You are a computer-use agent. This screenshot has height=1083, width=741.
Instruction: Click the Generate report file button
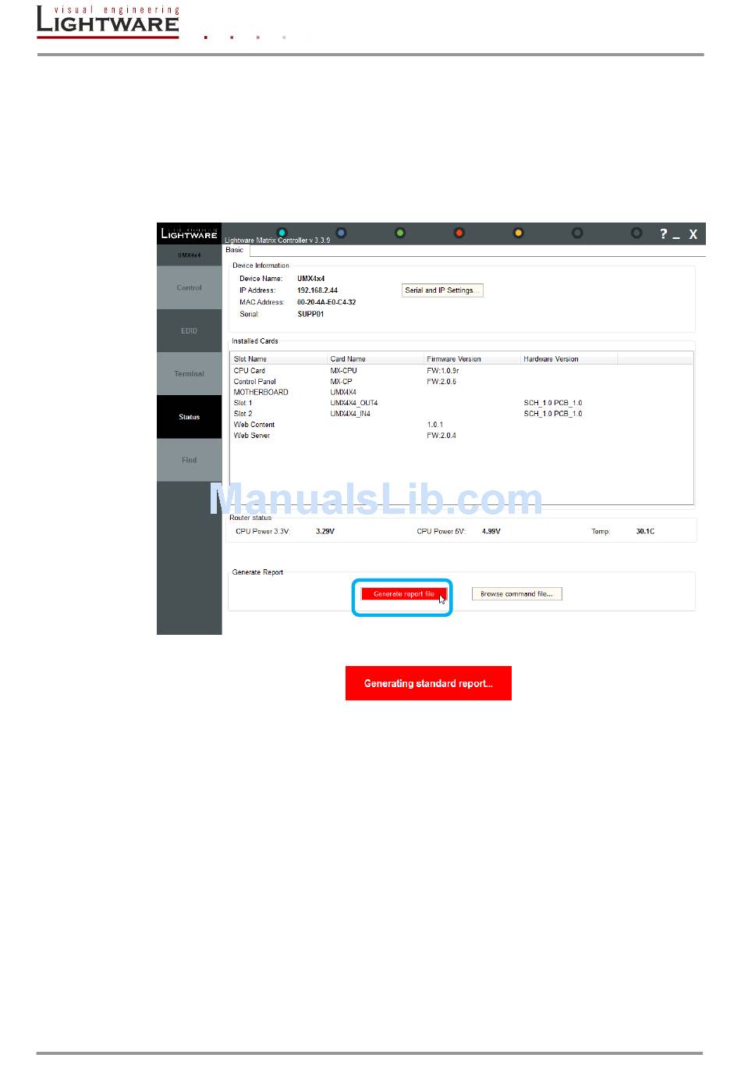(404, 594)
